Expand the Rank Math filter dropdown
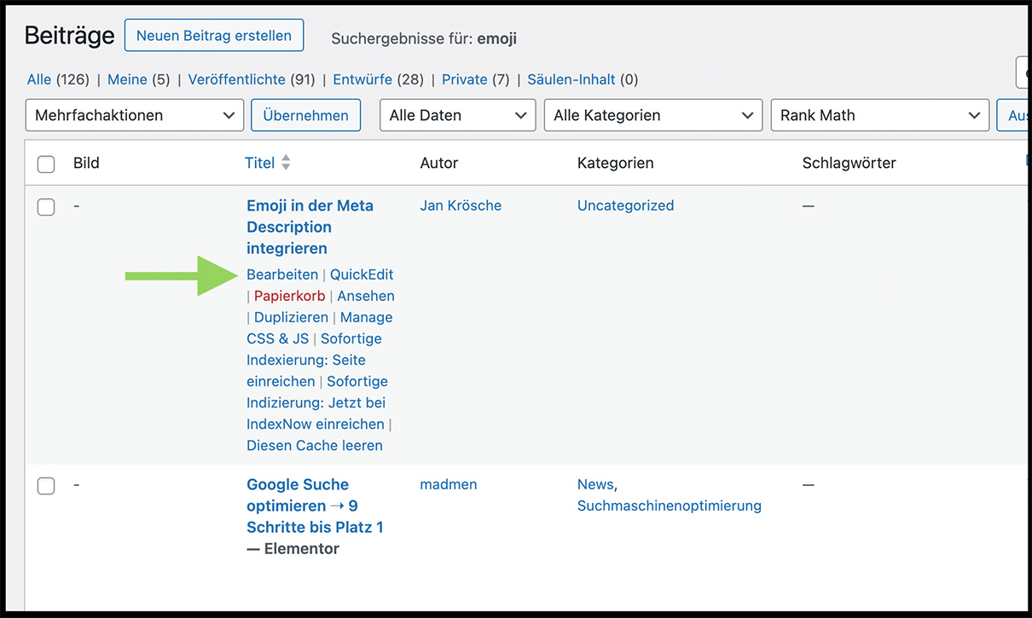Image resolution: width=1032 pixels, height=618 pixels. tap(878, 116)
